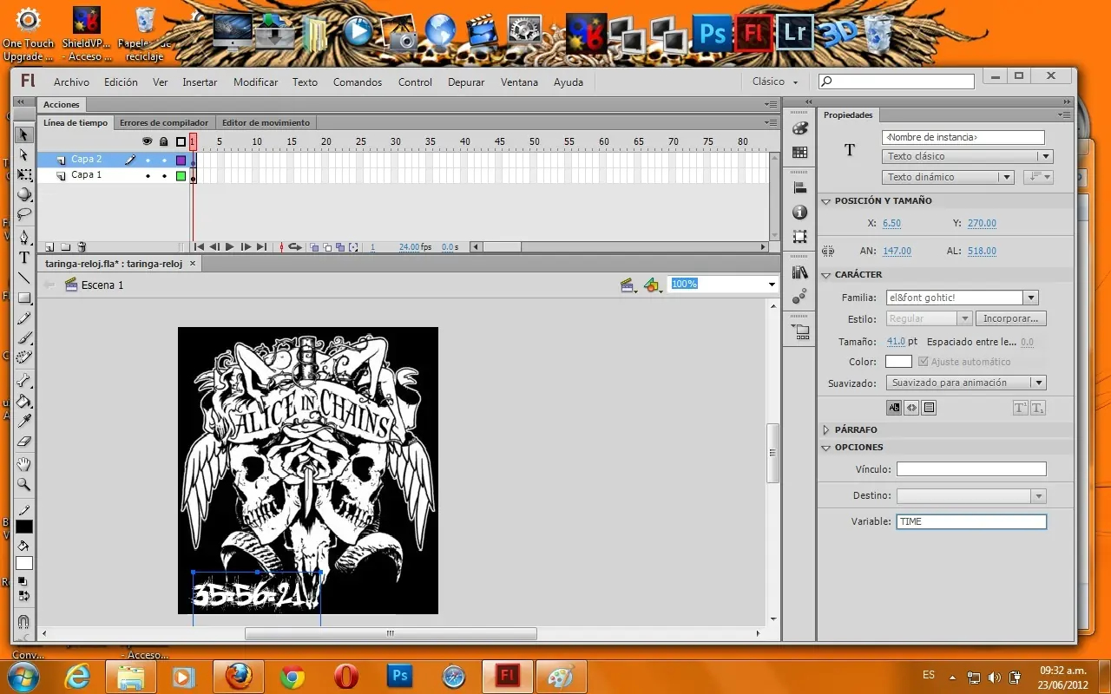
Task: Click the Snap to Objects magnet icon
Action: (24, 622)
